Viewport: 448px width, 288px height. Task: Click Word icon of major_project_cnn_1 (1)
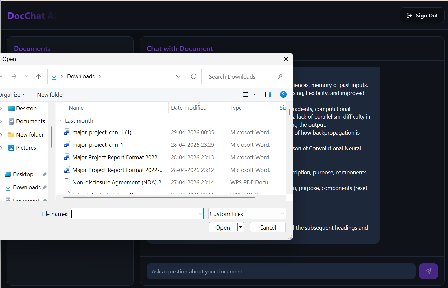click(67, 132)
